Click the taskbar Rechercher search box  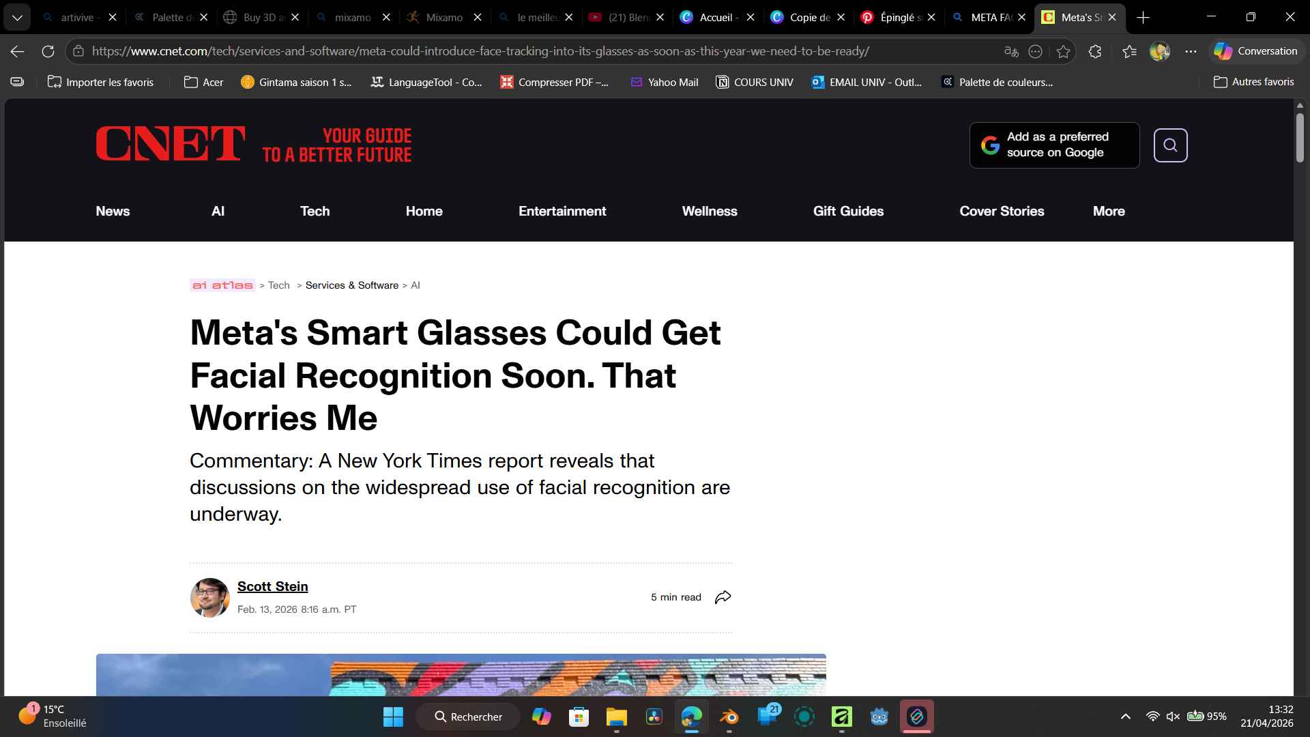coord(468,717)
